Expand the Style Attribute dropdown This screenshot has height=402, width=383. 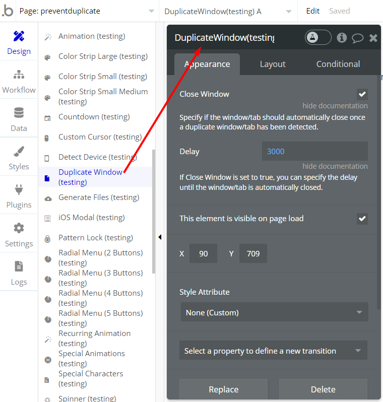click(x=274, y=312)
